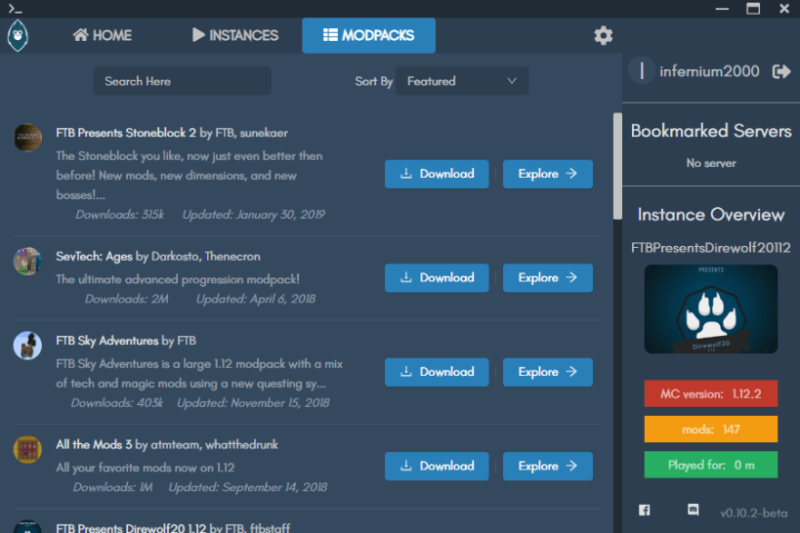800x533 pixels.
Task: Click the logout arrow icon beside infernium2000
Action: coord(781,71)
